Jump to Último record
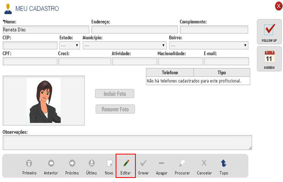Viewport: 283px width, 182px height. coord(92,163)
